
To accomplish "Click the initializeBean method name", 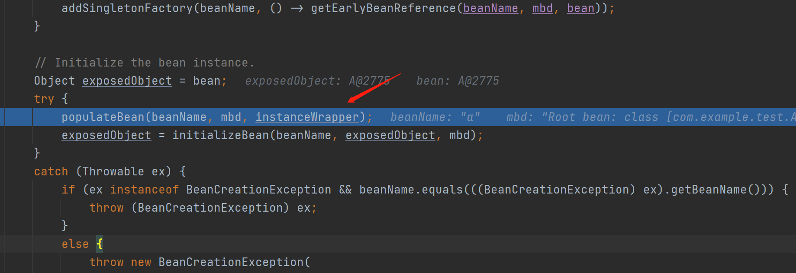I will click(x=221, y=135).
